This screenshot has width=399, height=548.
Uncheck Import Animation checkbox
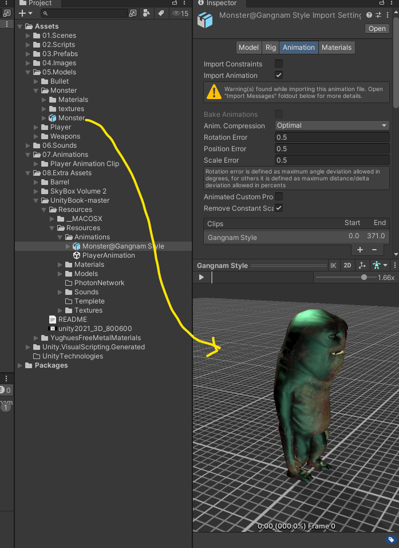[x=278, y=75]
